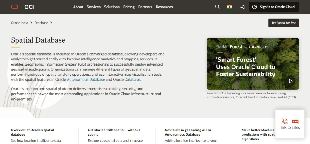Click the SMARTForest + ORACLE logo text
This screenshot has width=310, height=144.
242,47
